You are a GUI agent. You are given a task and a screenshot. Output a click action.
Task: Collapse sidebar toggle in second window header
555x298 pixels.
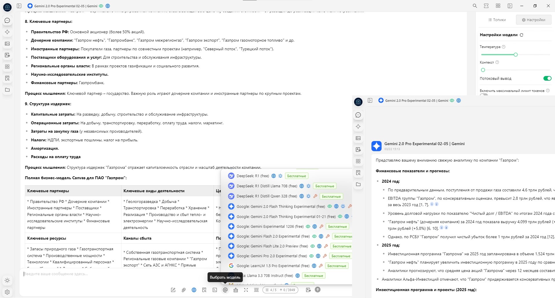pos(370,100)
